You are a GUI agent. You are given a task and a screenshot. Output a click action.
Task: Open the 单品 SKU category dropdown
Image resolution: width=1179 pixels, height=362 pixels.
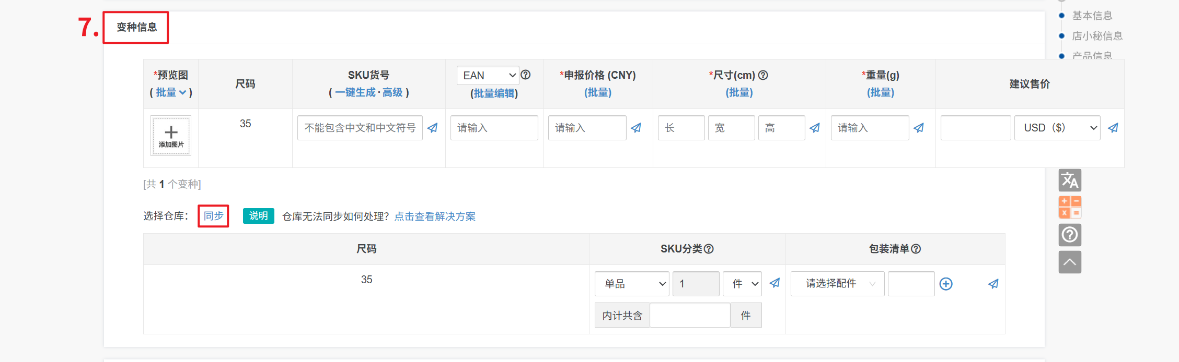click(x=632, y=284)
